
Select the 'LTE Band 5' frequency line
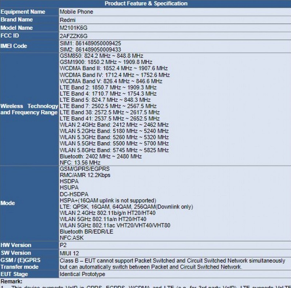[105, 100]
